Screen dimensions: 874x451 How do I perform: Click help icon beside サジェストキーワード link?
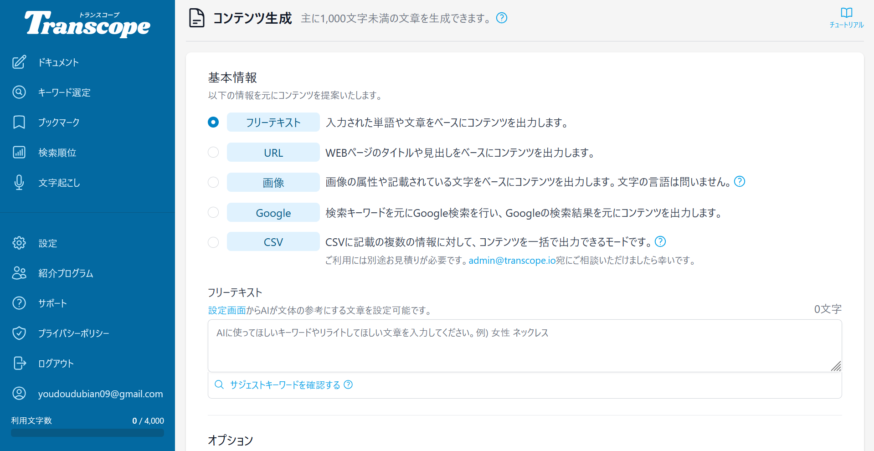(348, 385)
